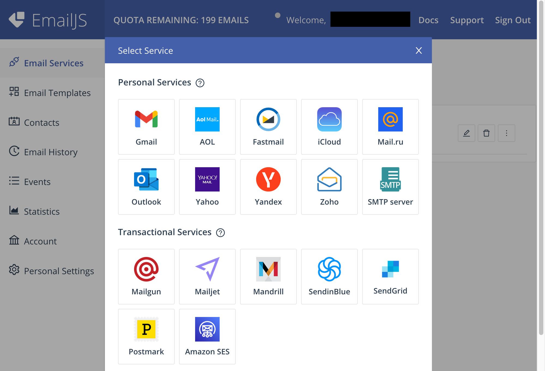Open the three-dot more options menu
Viewport: 545px width, 371px height.
pos(507,133)
